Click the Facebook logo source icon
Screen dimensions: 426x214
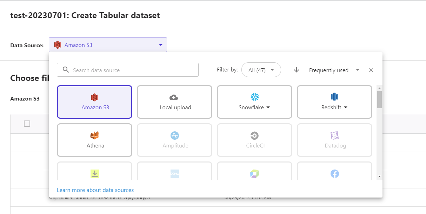click(x=335, y=174)
